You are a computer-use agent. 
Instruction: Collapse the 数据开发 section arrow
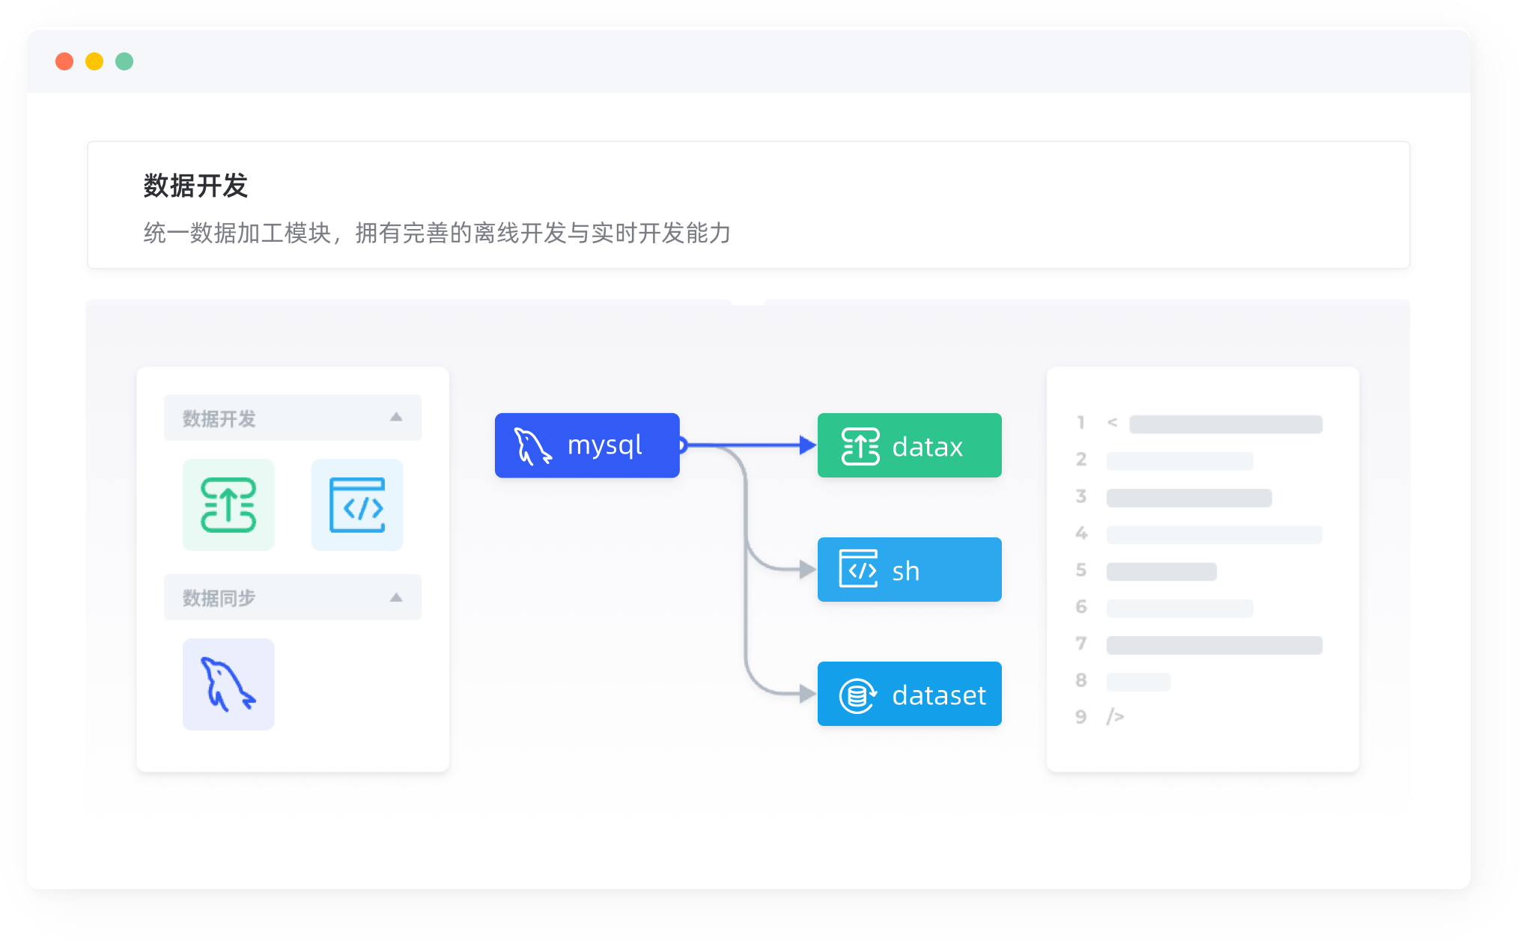[x=396, y=418]
